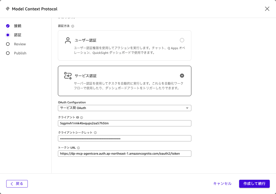The image size is (276, 194).
Task: Focus the クライアント ID input field
Action: 124,123
